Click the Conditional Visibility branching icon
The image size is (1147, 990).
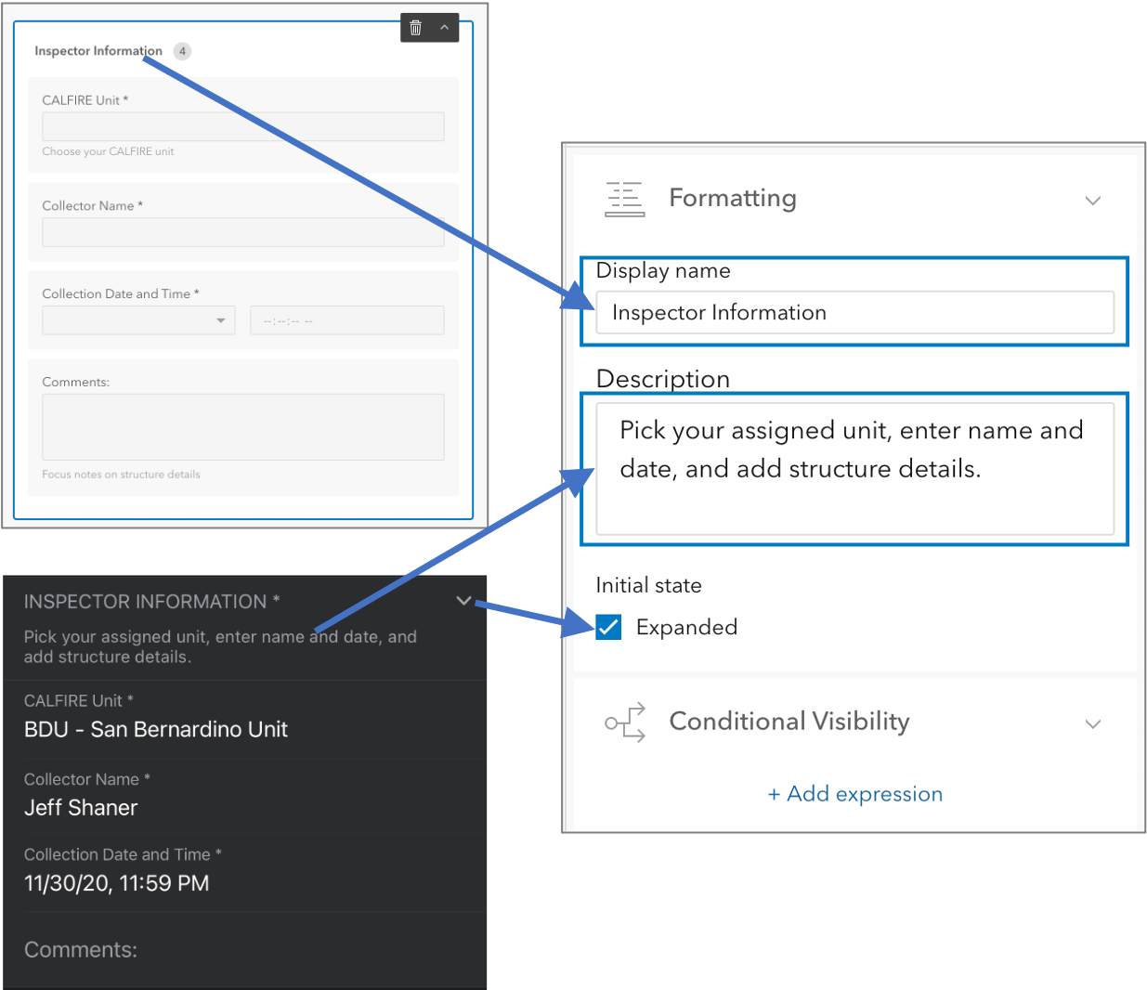pos(624,723)
